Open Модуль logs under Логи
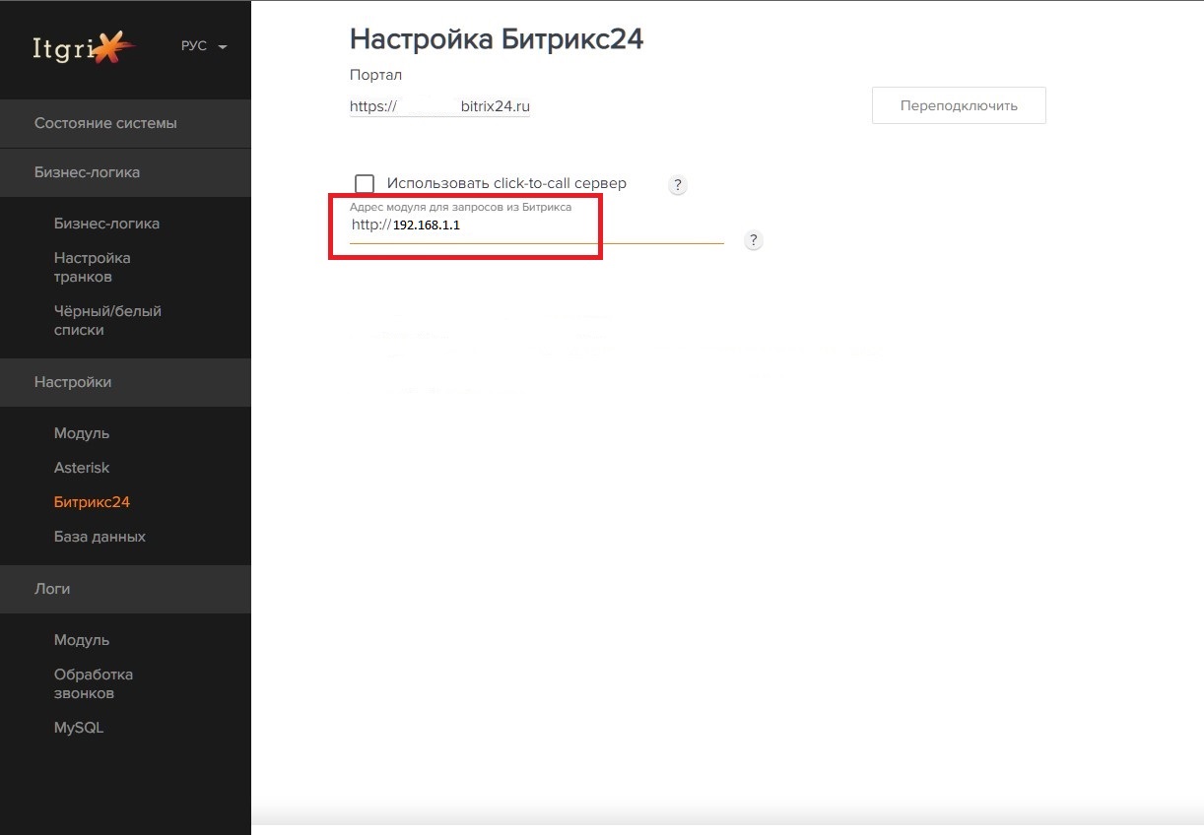The image size is (1204, 835). pyautogui.click(x=82, y=640)
